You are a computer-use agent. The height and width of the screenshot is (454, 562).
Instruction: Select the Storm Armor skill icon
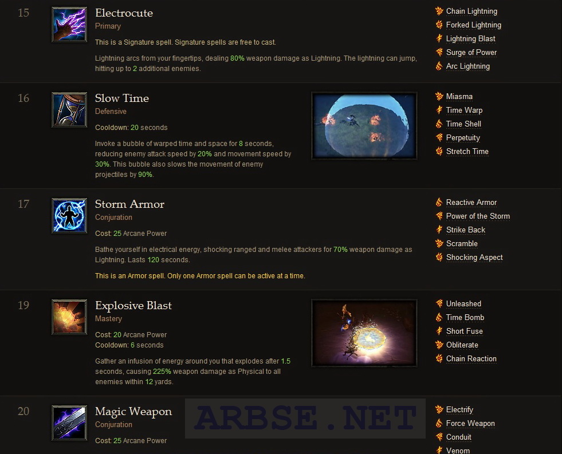pyautogui.click(x=69, y=215)
